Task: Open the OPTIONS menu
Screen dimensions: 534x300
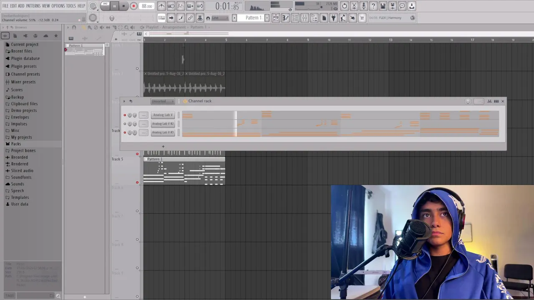Action: [x=58, y=6]
